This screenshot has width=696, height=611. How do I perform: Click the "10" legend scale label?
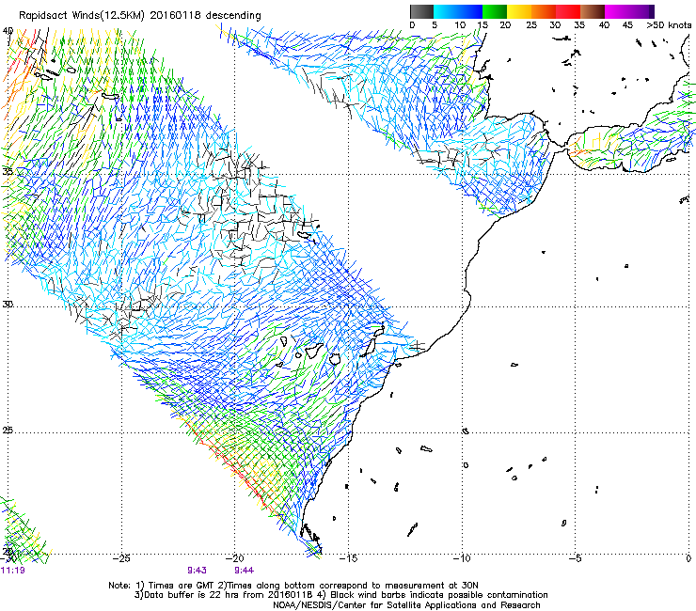coord(460,25)
